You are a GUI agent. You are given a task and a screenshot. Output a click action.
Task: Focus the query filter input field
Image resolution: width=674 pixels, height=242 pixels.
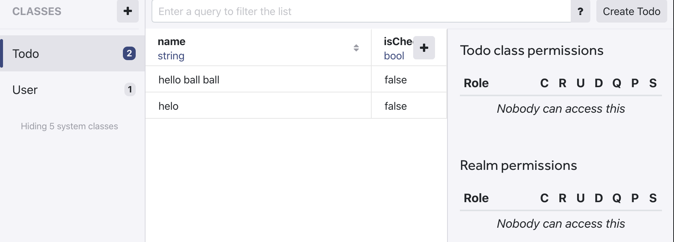361,11
